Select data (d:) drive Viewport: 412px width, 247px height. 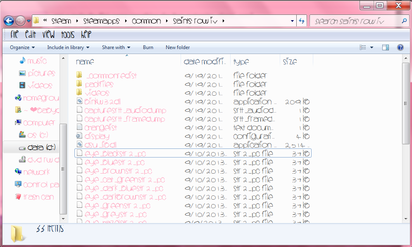[31, 147]
